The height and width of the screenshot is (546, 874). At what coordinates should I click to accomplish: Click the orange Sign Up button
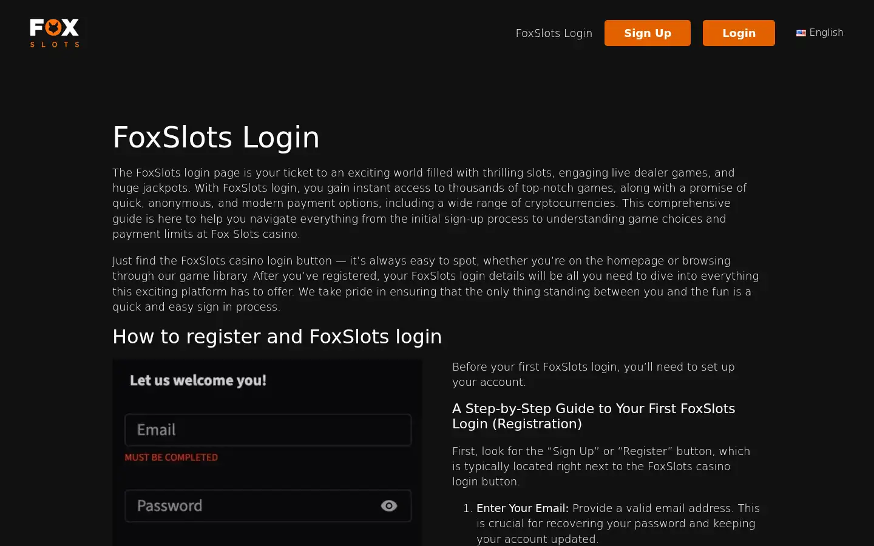click(x=647, y=33)
